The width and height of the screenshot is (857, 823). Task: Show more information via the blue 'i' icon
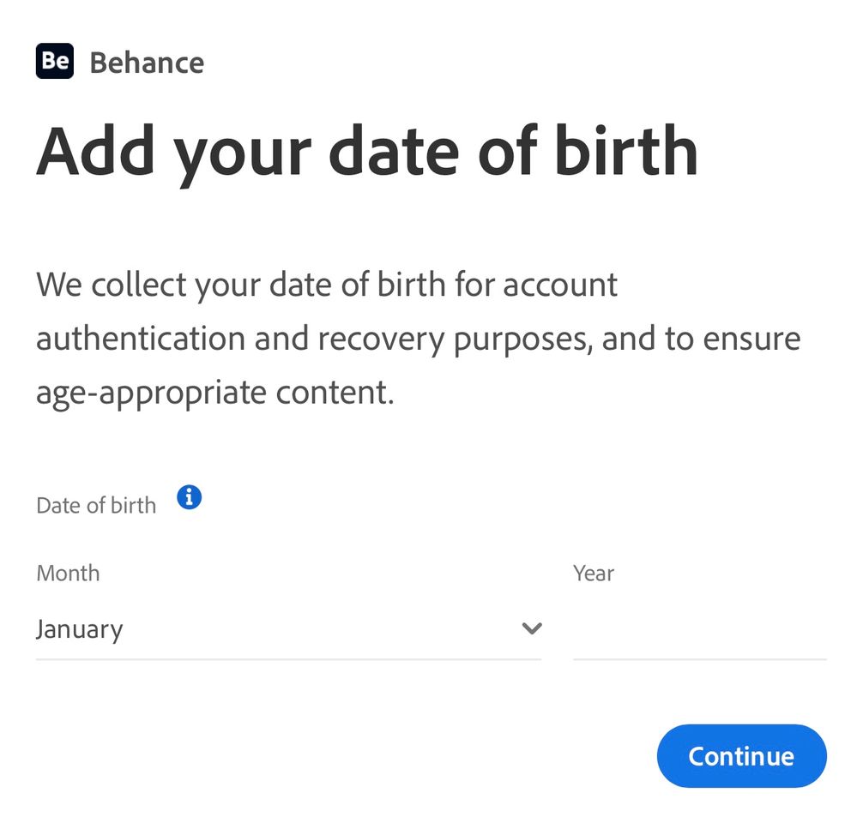pos(189,497)
